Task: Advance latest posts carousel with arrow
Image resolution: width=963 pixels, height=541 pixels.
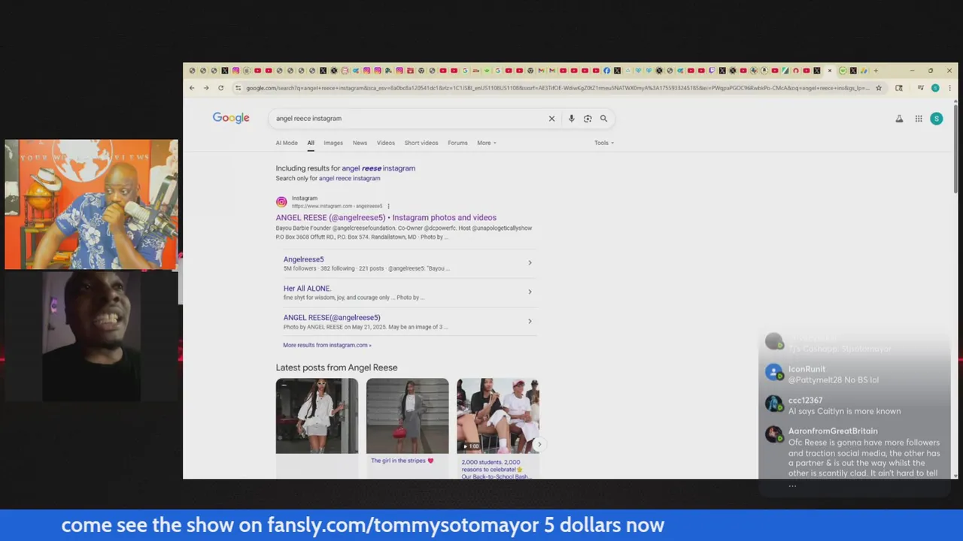Action: pyautogui.click(x=539, y=444)
